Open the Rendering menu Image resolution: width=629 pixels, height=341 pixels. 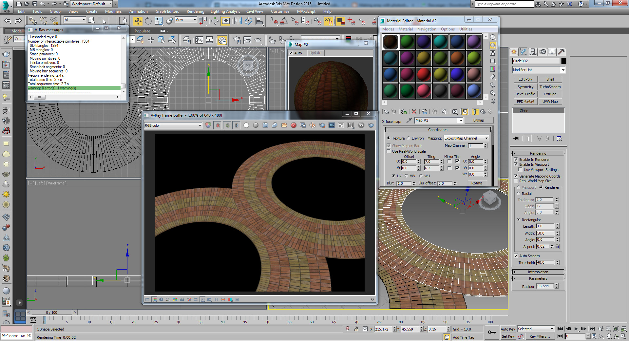(195, 11)
